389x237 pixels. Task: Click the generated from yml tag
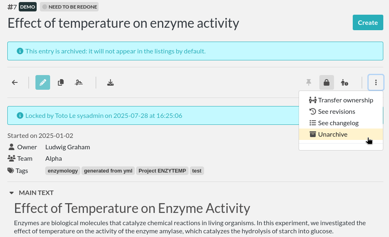(x=108, y=171)
